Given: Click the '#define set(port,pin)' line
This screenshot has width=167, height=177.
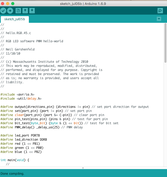Looking at the screenshot, I should pyautogui.click(x=46, y=111).
